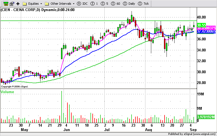Click the CIEN - CIENA CORP chart title
This screenshot has width=217, height=136.
(37, 10)
